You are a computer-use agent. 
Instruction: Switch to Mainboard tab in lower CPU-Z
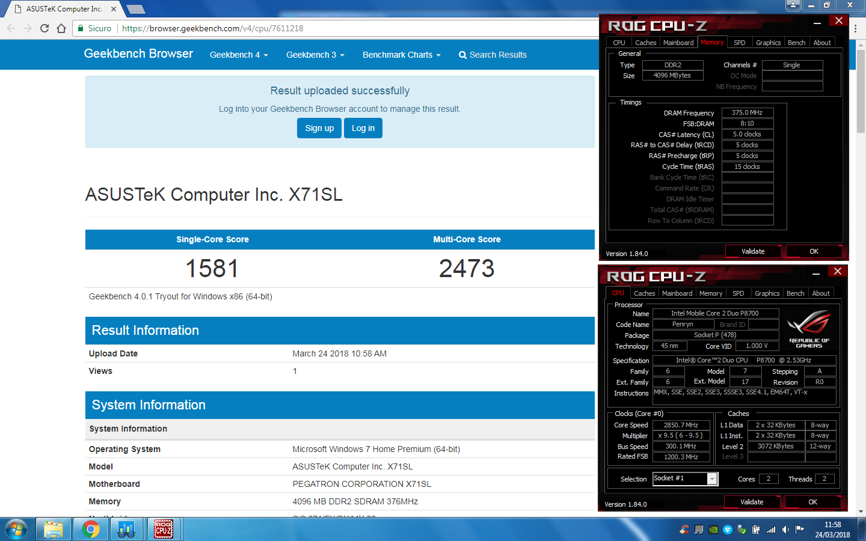pos(677,293)
